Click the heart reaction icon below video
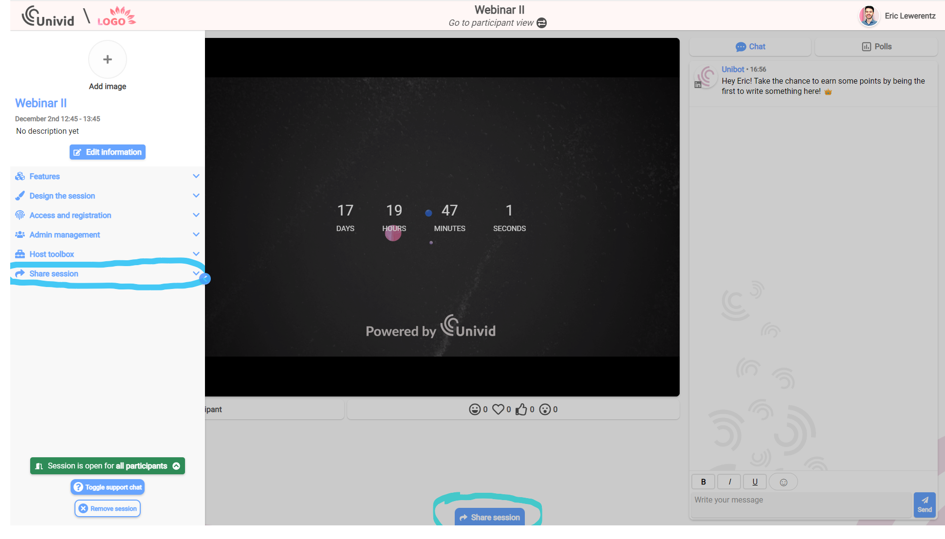Viewport: 945px width, 539px height. pos(499,409)
